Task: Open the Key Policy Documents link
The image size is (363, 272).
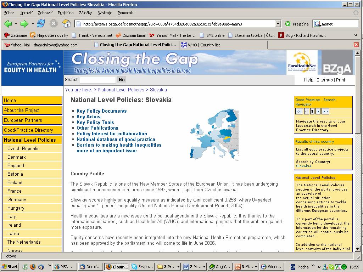Action: pos(102,111)
